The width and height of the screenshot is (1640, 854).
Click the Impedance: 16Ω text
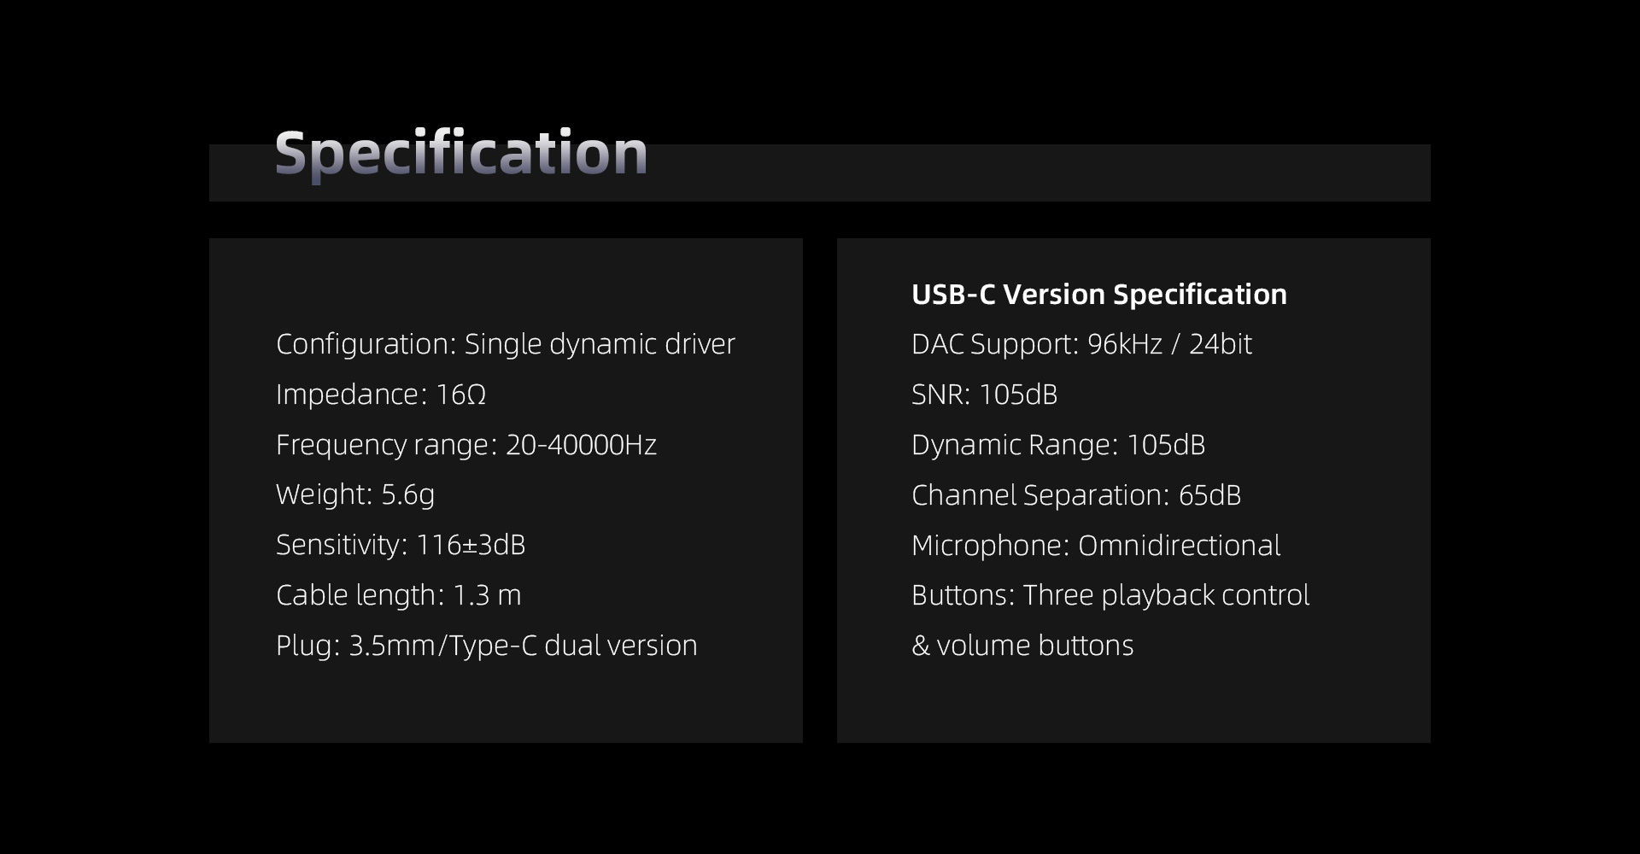click(x=381, y=395)
